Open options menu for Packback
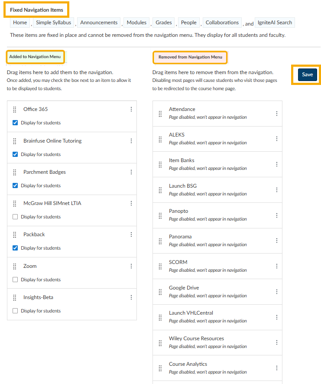Screen dimensions: 321x384 [131, 235]
